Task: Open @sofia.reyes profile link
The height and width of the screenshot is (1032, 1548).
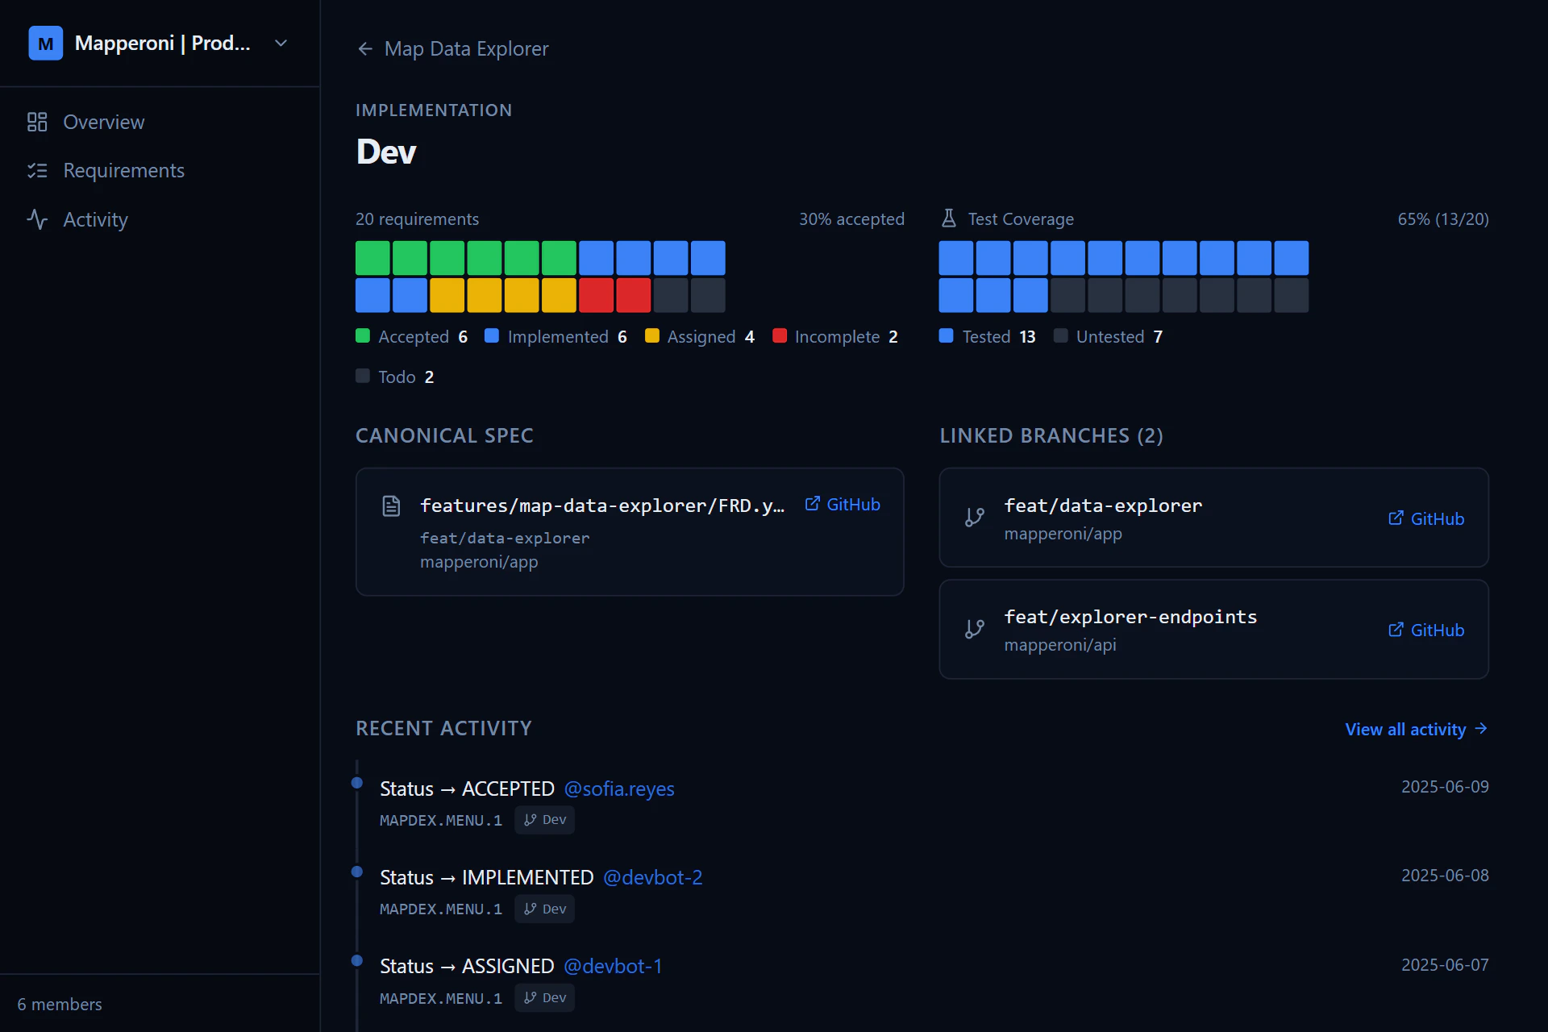Action: point(619,789)
